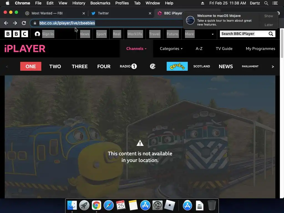Select the BBC TWO channel
Screen dimensions: 284x213
click(55, 67)
